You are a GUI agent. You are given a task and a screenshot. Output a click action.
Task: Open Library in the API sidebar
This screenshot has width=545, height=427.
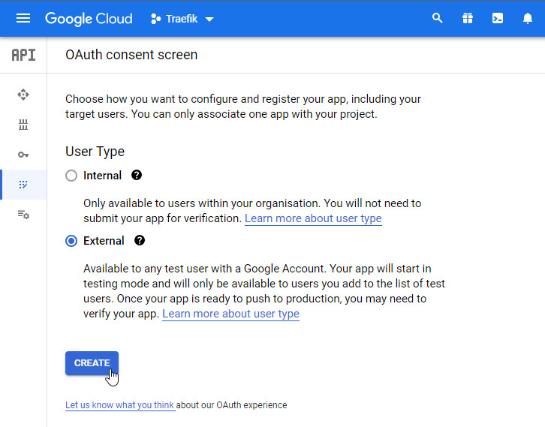pos(23,125)
